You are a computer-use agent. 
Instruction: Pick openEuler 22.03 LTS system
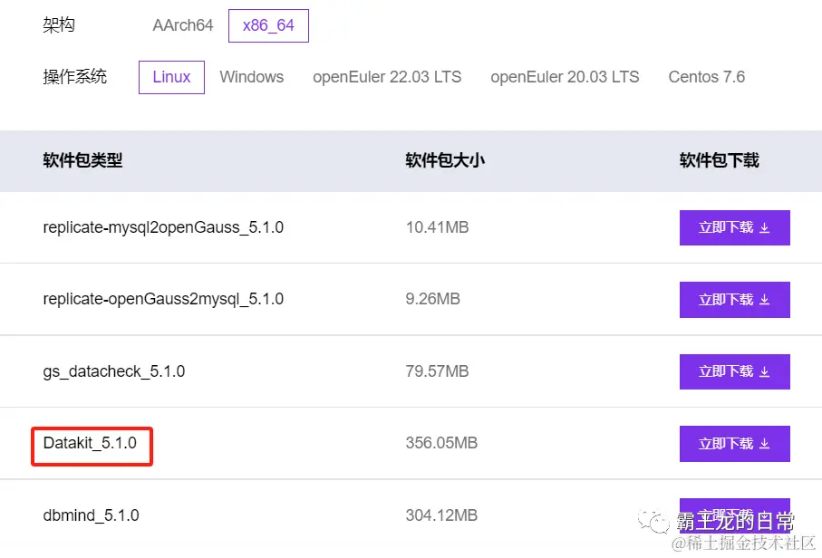click(x=387, y=77)
